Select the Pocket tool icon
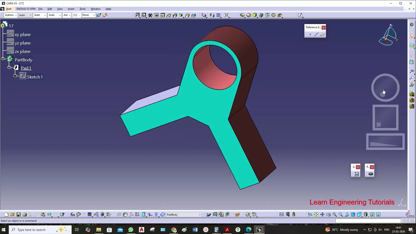The width and height of the screenshot is (416, 234). pos(143,15)
